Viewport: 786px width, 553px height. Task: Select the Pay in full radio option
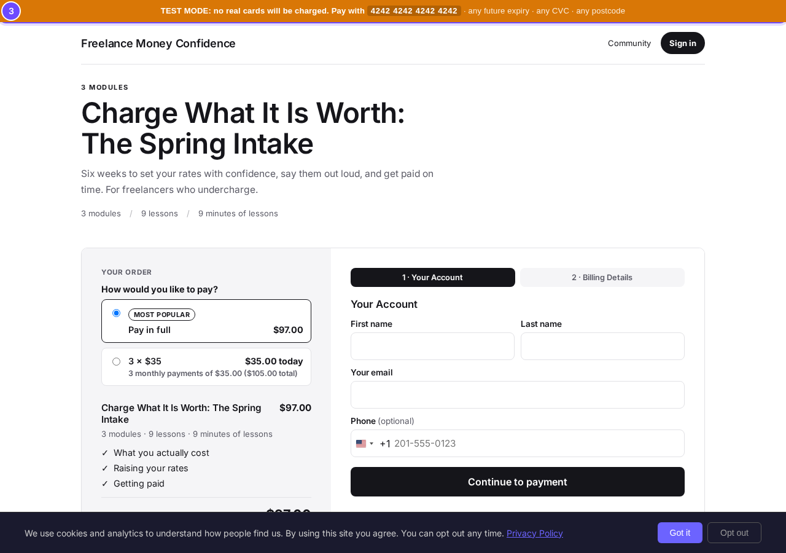116,313
